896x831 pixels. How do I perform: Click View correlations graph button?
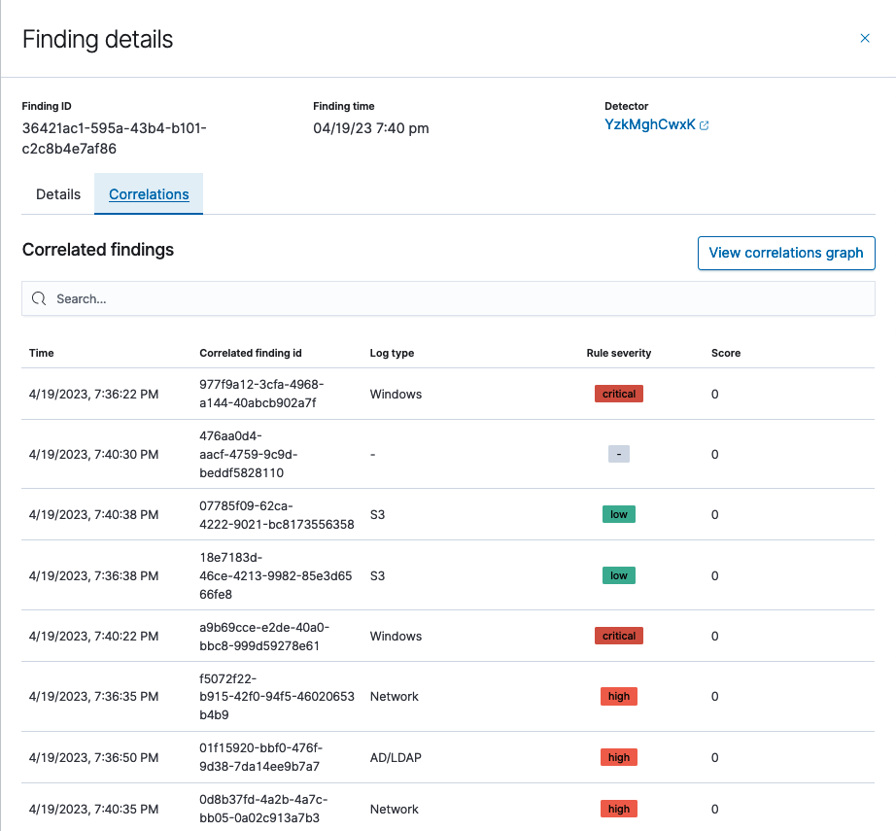(785, 253)
